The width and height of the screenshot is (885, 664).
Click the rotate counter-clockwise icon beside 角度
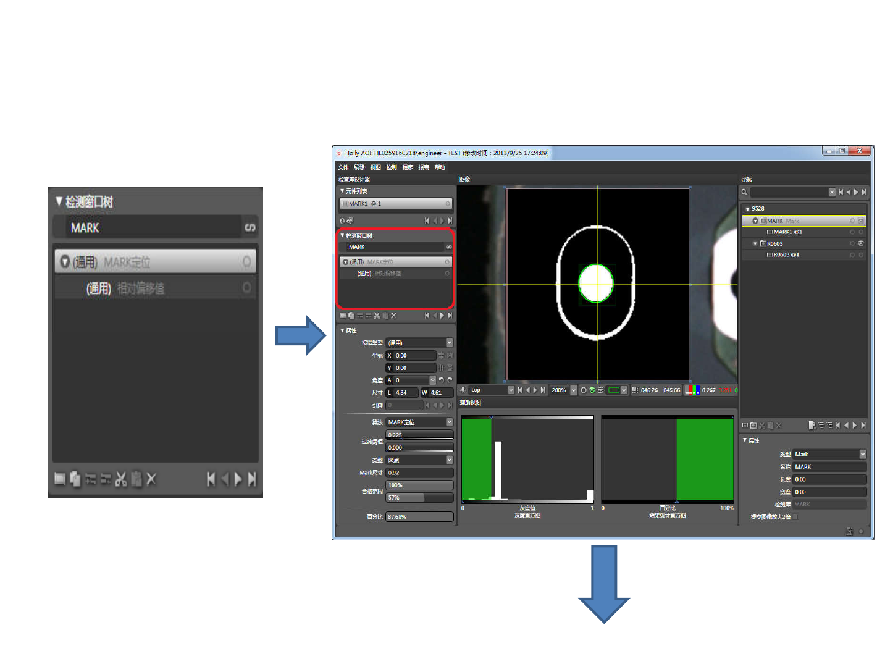[x=441, y=380]
